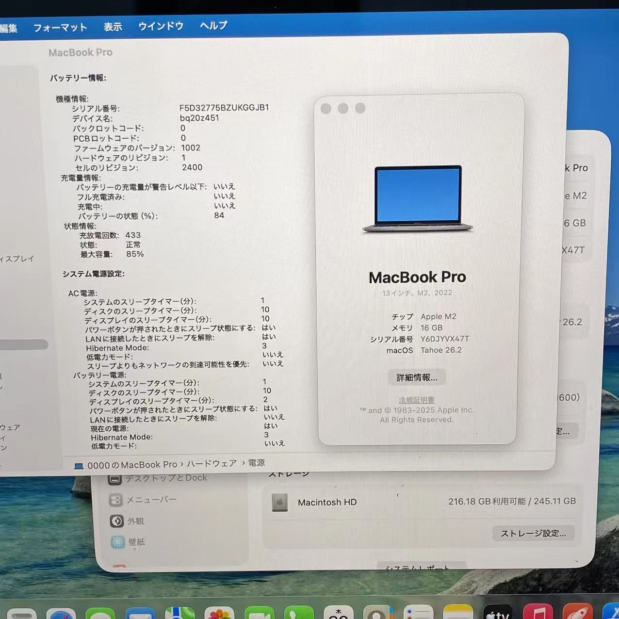
Task: Click Mac serial number Y6DJYVX47T
Action: point(445,339)
